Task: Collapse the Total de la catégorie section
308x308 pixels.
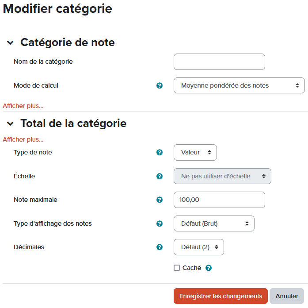Action: point(10,123)
